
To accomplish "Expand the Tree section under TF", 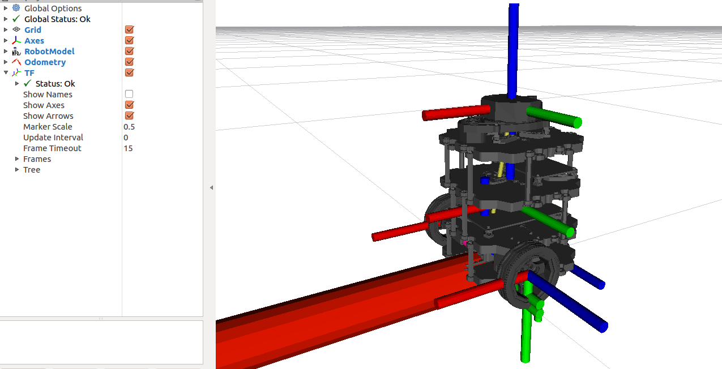I will (x=16, y=169).
